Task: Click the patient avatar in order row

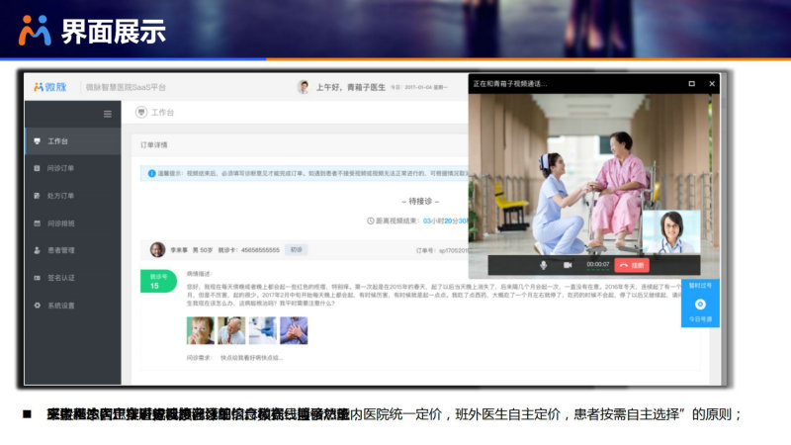Action: coord(157,250)
